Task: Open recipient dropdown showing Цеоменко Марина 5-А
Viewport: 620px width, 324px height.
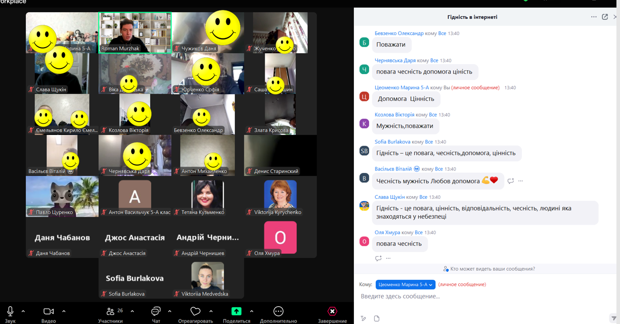Action: (x=405, y=284)
